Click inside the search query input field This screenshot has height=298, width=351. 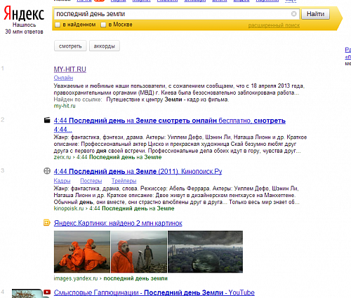(172, 14)
